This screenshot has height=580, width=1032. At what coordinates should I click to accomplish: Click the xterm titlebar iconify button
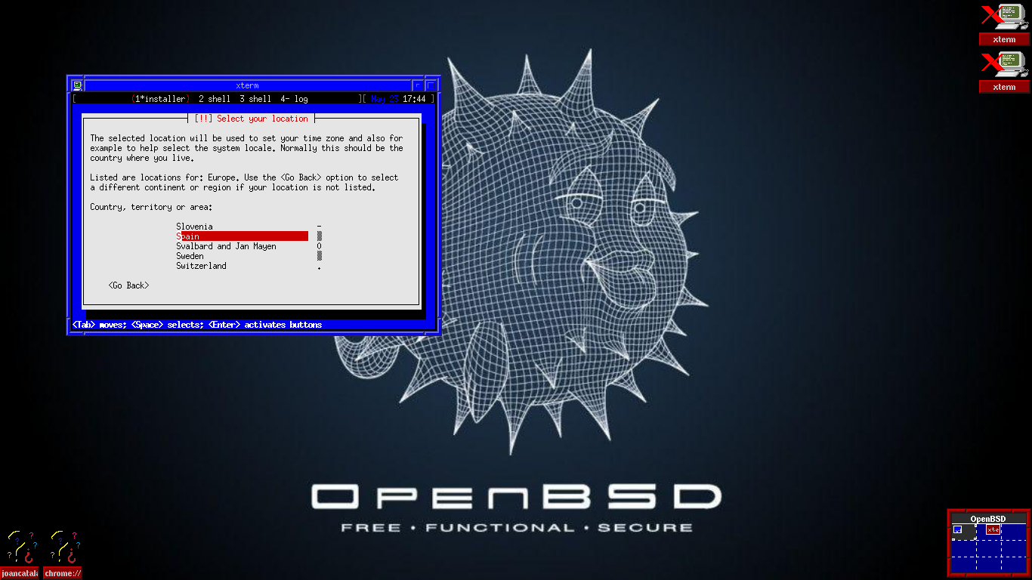tap(418, 85)
